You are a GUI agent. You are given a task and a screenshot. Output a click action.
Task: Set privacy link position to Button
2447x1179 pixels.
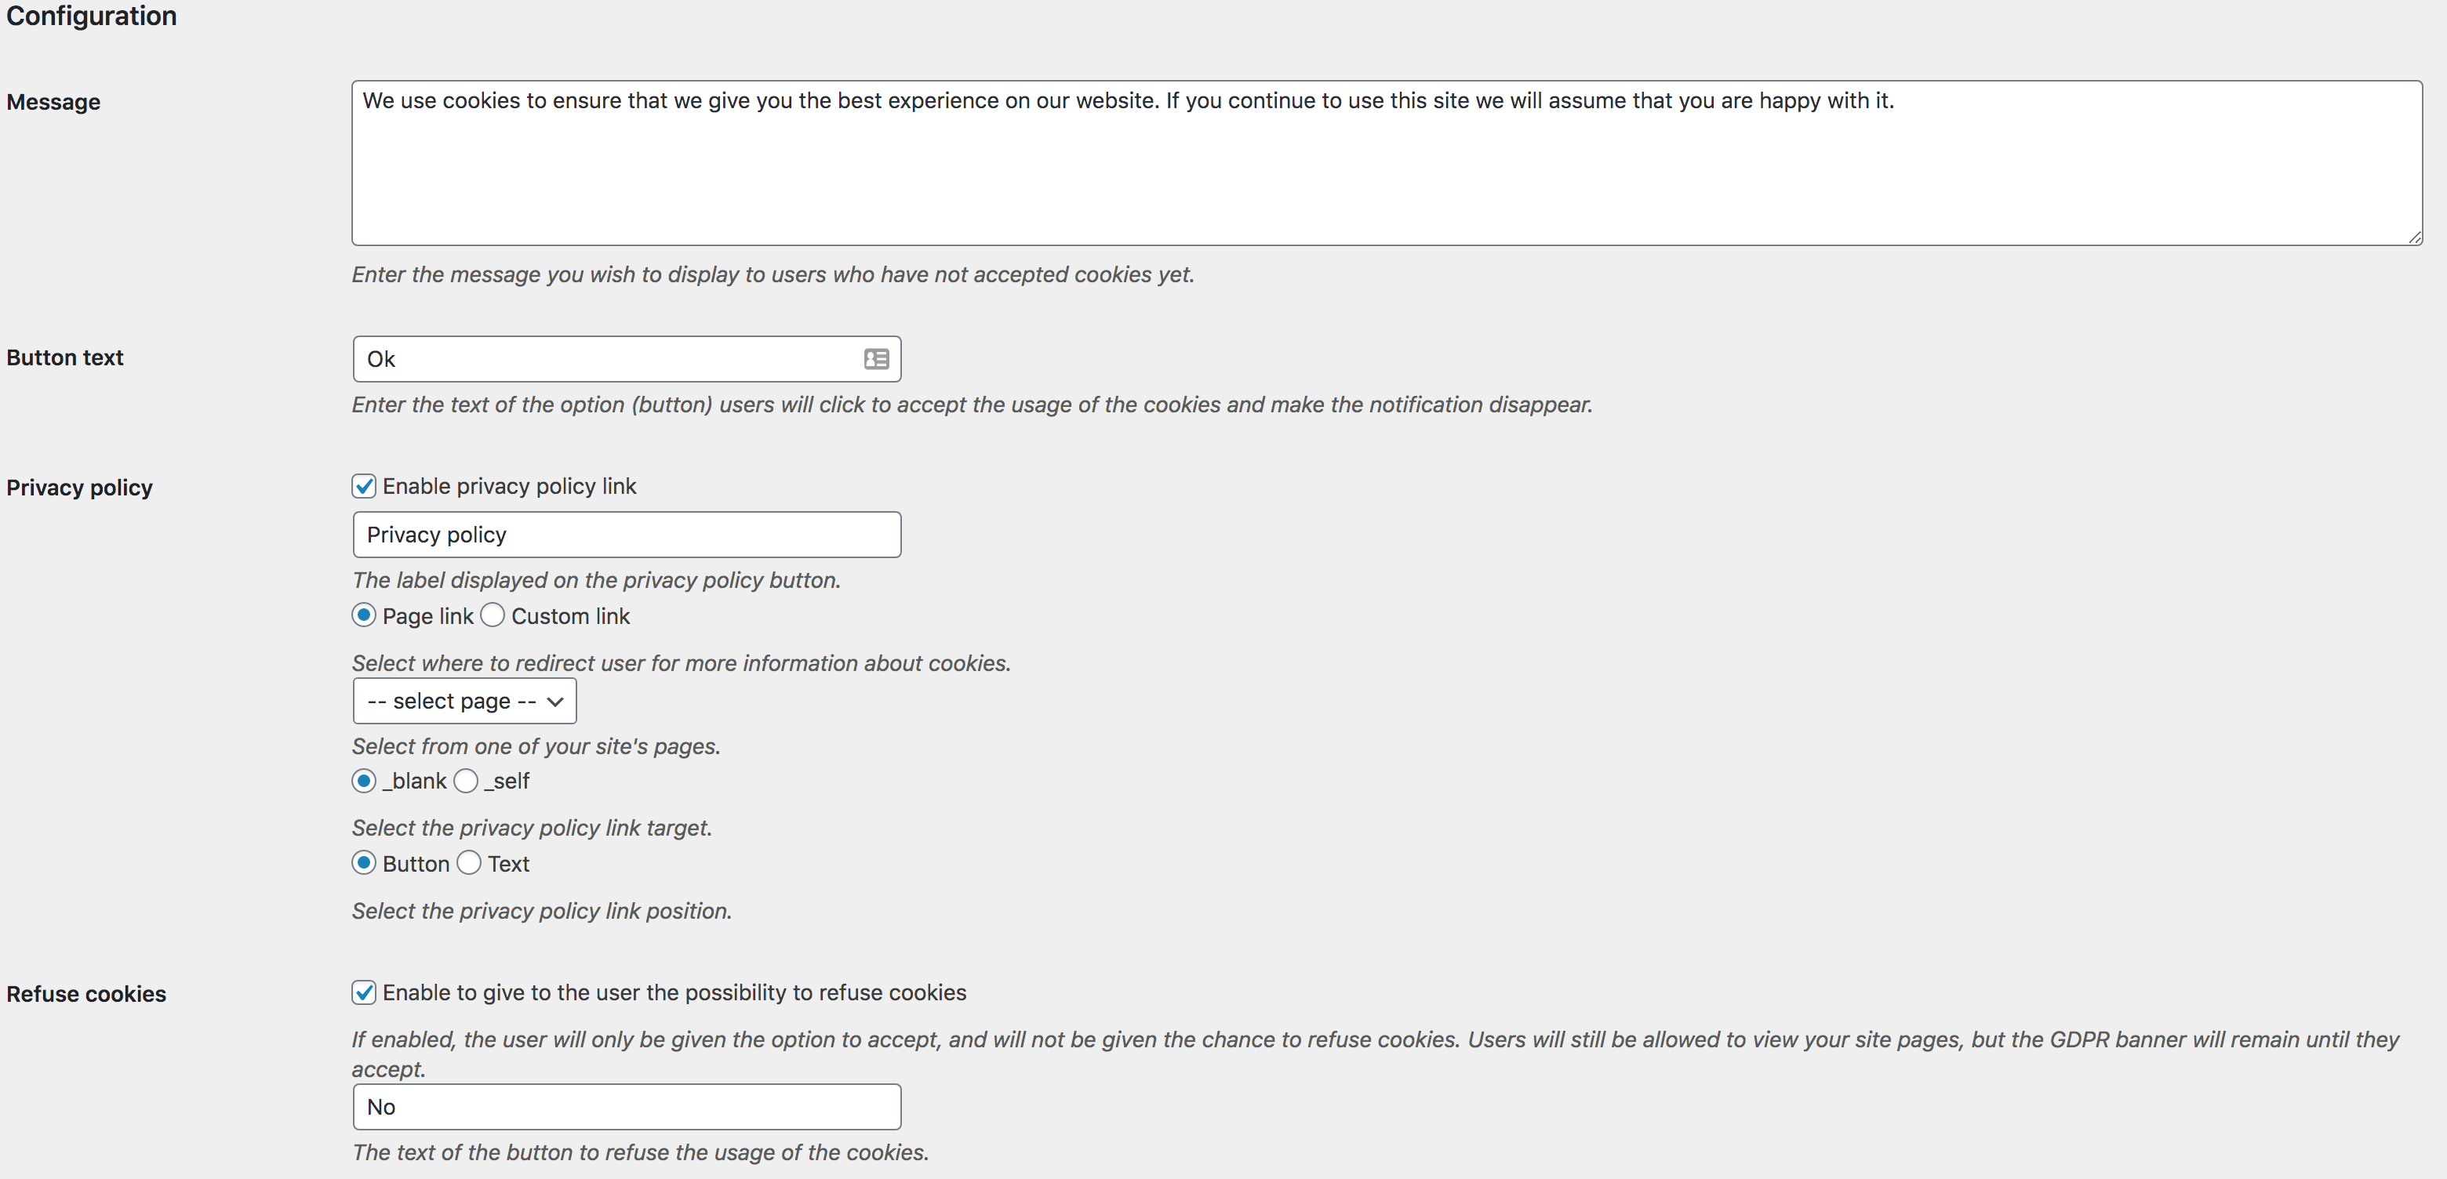click(x=364, y=863)
